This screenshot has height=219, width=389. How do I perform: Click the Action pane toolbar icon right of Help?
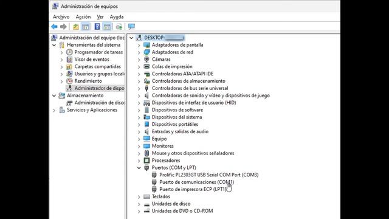click(107, 27)
